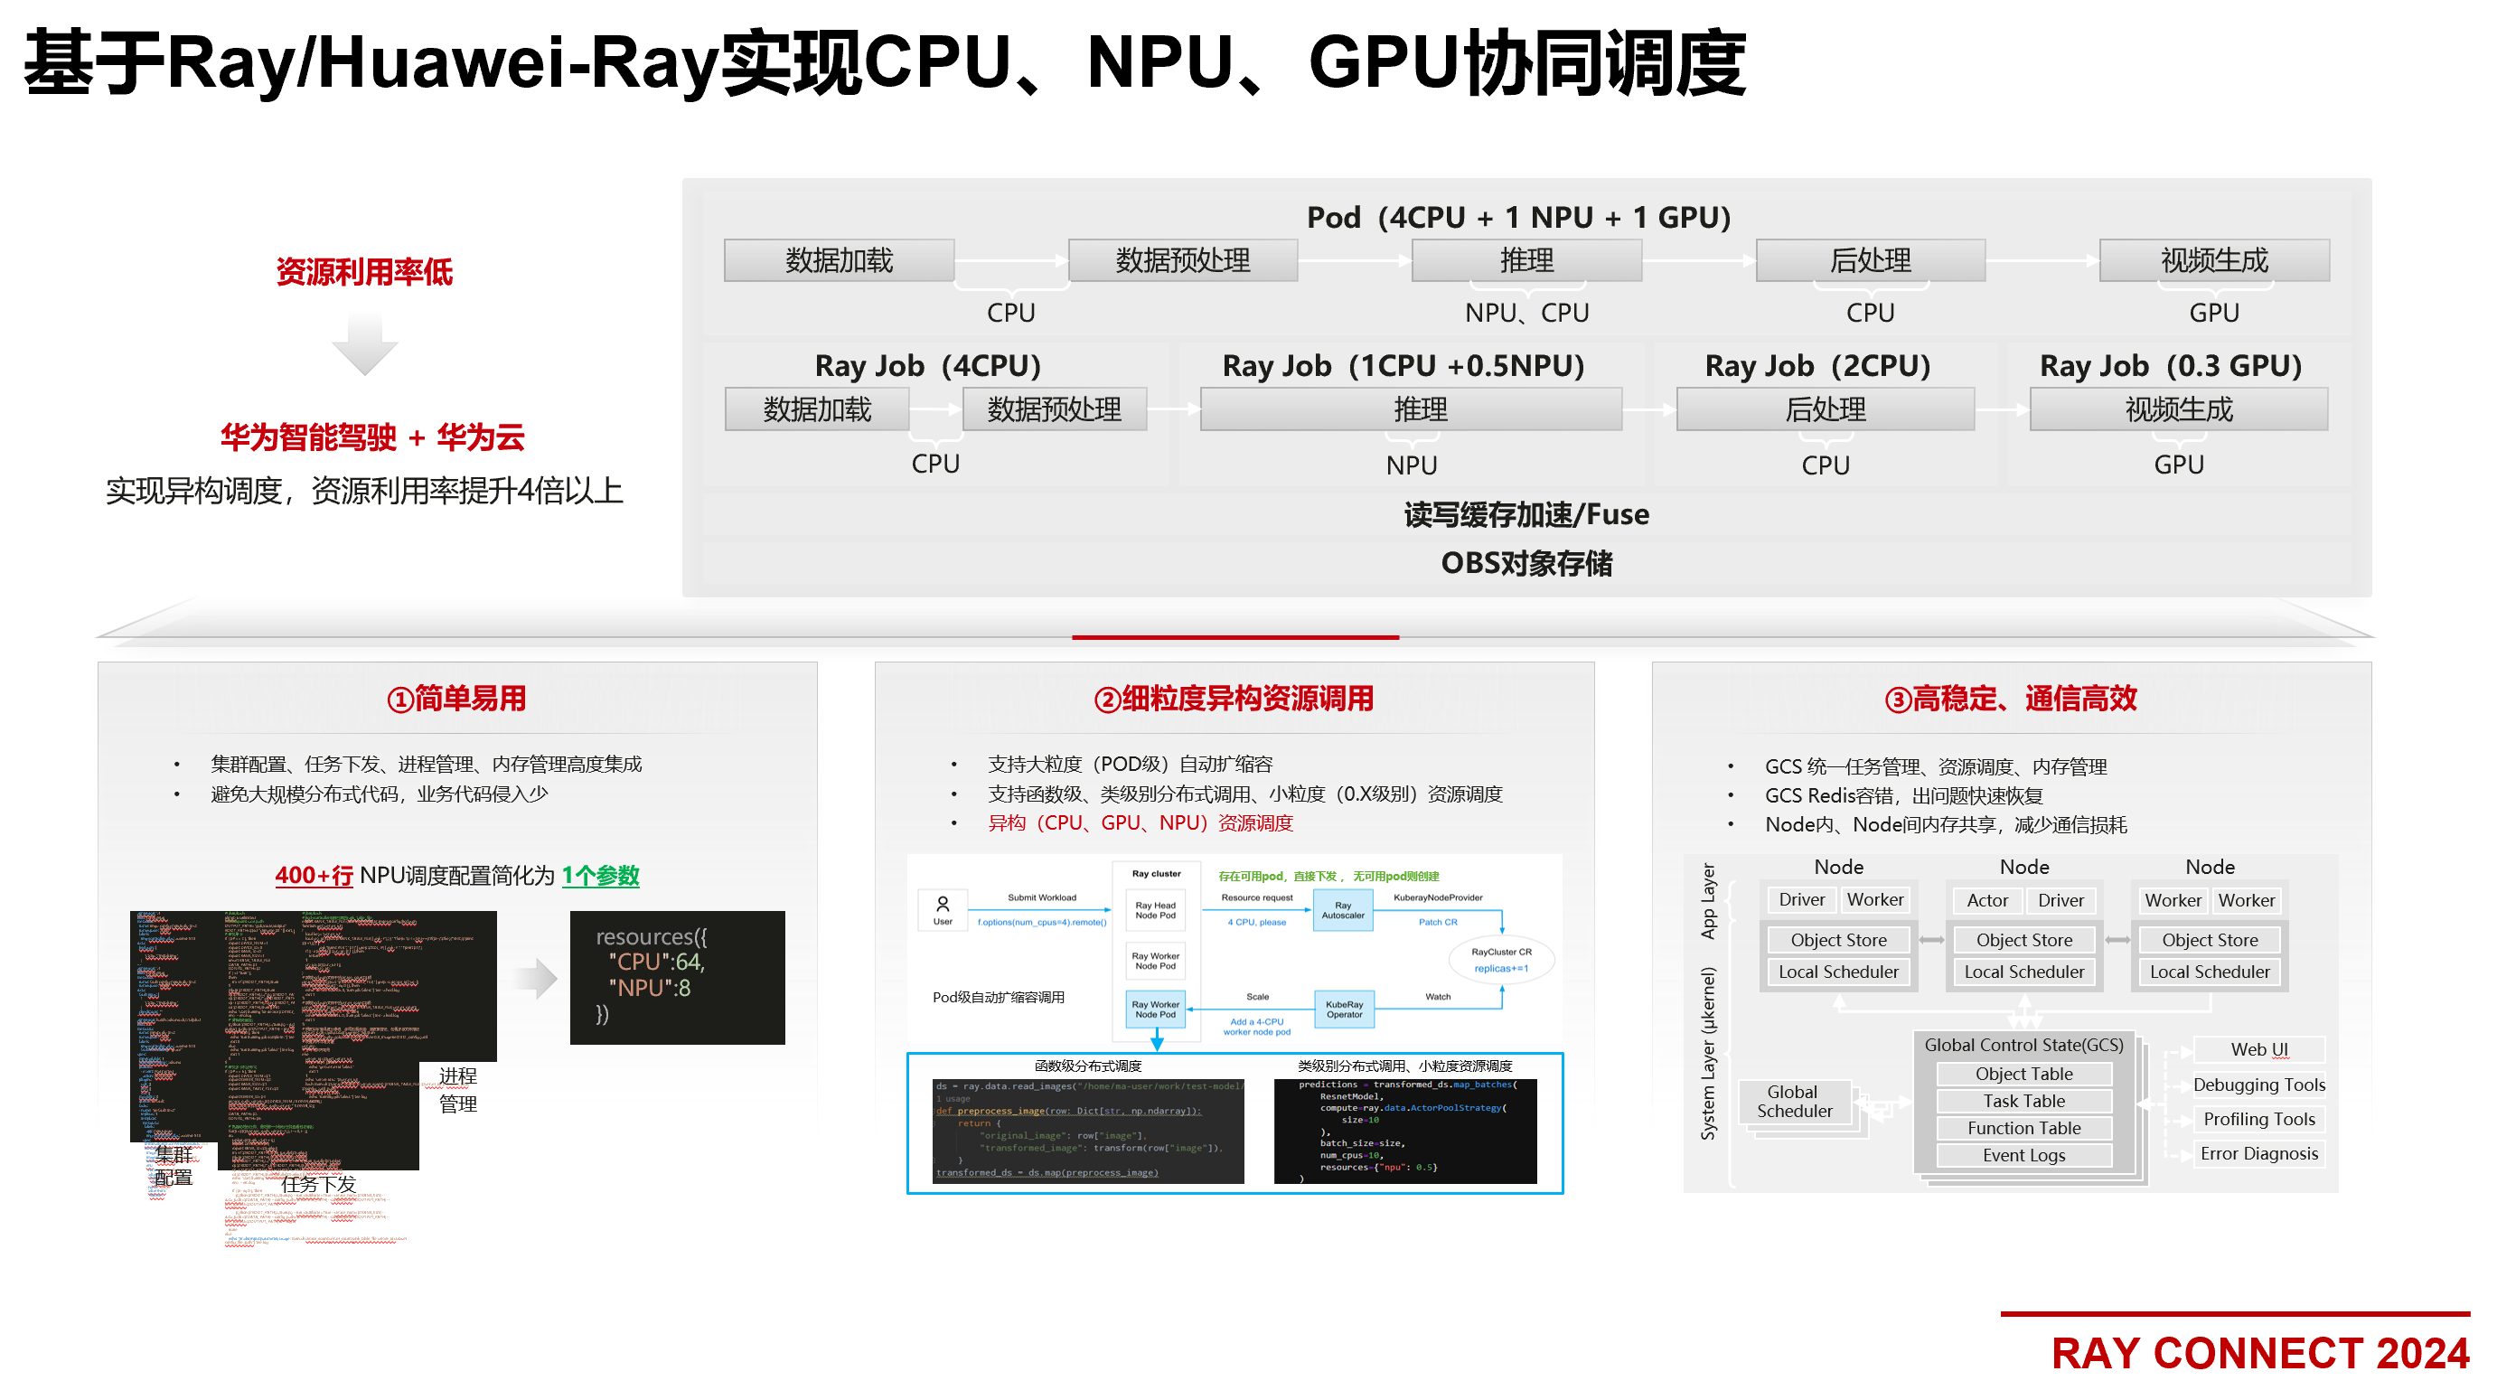The image size is (2497, 1390).
Task: Click 推理 box under Ray Job (1CPU +0.5NPU)
Action: (x=1411, y=409)
